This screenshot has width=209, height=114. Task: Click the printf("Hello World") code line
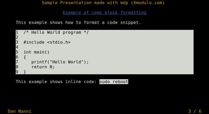pos(60,62)
